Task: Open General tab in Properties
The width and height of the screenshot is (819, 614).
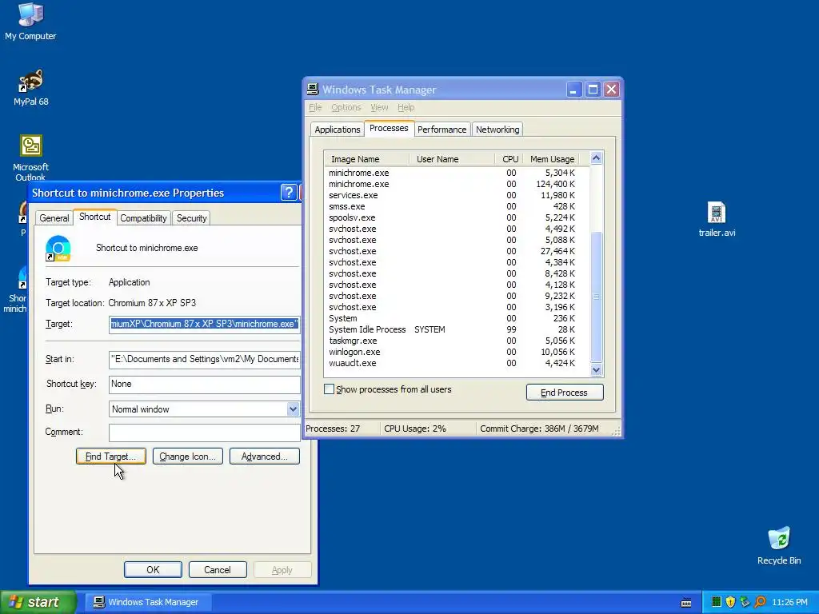Action: 54,218
